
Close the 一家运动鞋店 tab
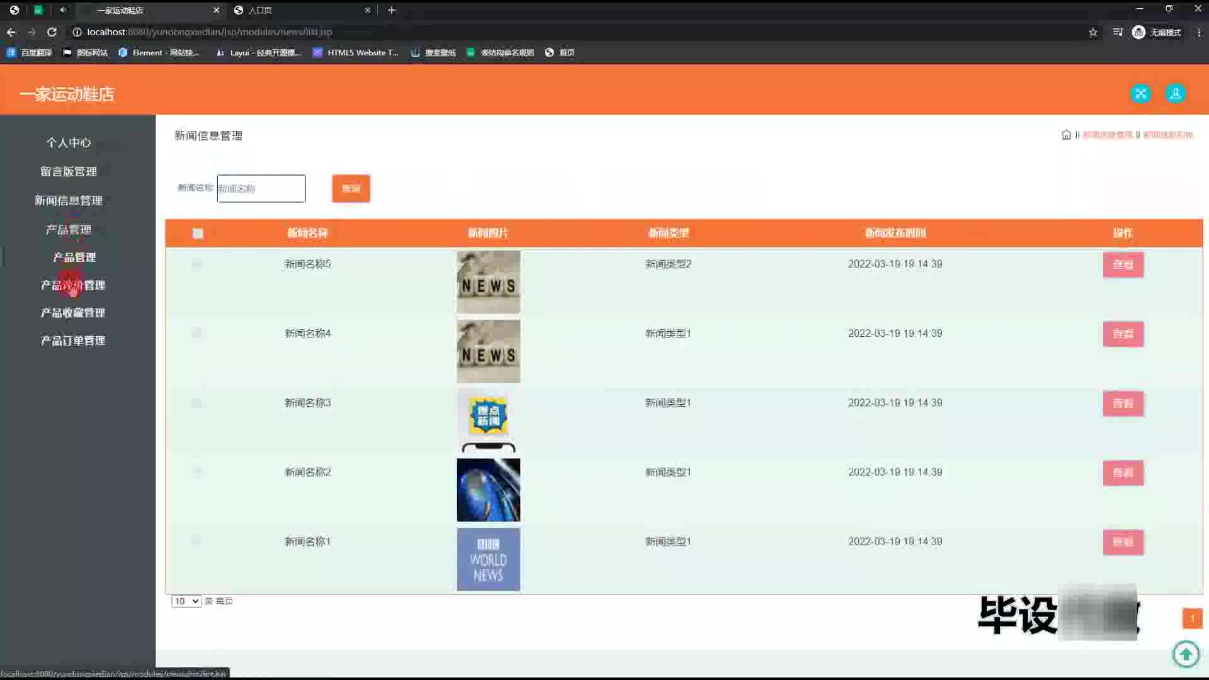(x=216, y=10)
